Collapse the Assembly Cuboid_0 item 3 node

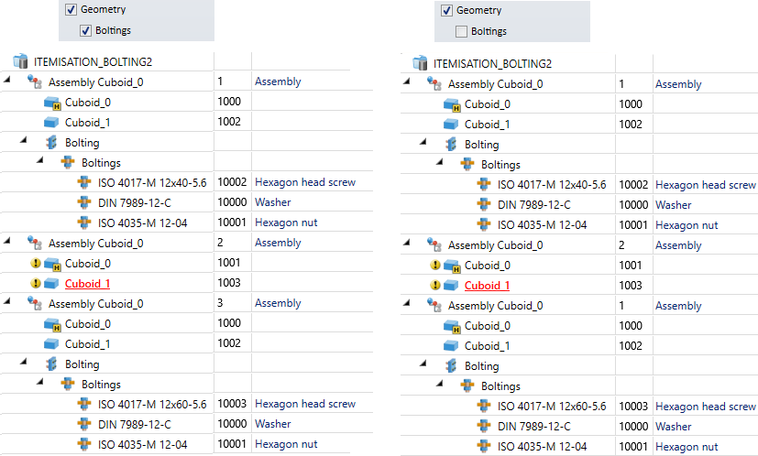pyautogui.click(x=8, y=303)
